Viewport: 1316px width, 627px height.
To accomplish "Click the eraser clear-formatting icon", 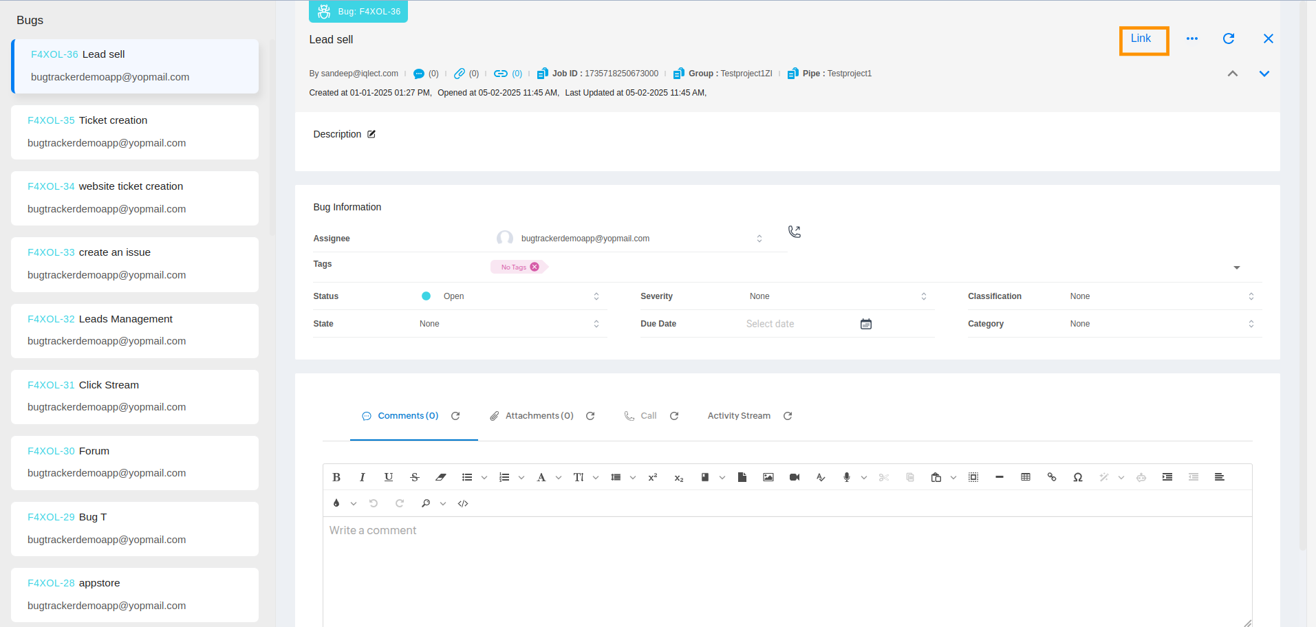I will coord(441,477).
